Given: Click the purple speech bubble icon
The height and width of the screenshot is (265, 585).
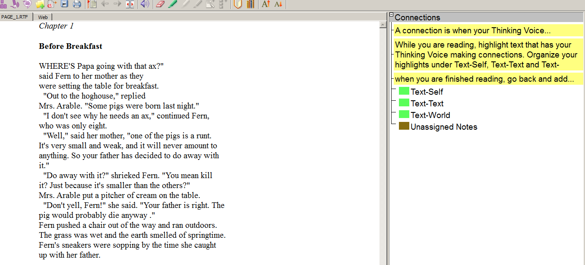Looking at the screenshot, I should tap(27, 4).
